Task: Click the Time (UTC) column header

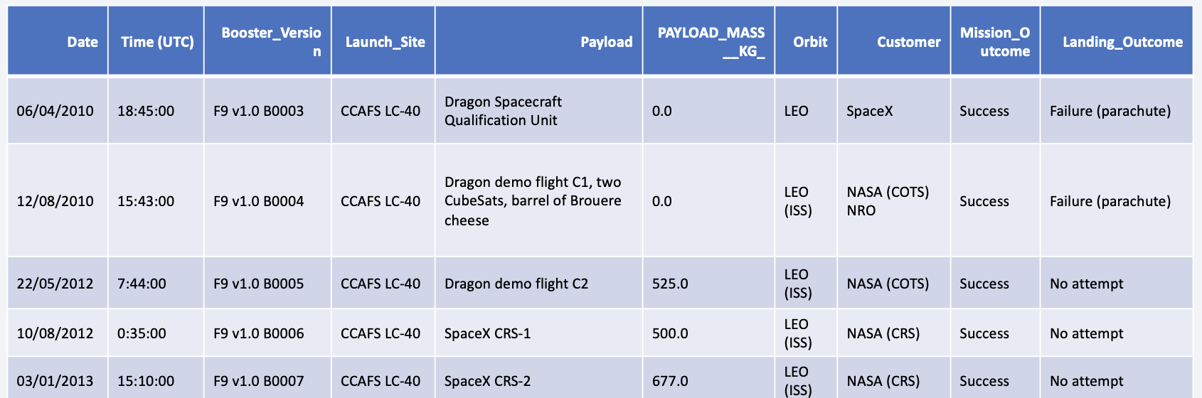Action: 157,42
